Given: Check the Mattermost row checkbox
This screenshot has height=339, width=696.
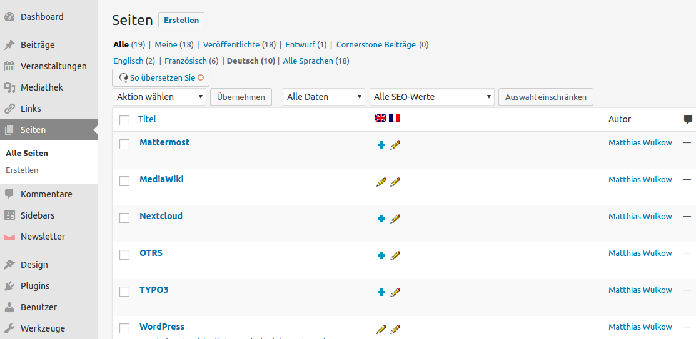Looking at the screenshot, I should coord(124,144).
